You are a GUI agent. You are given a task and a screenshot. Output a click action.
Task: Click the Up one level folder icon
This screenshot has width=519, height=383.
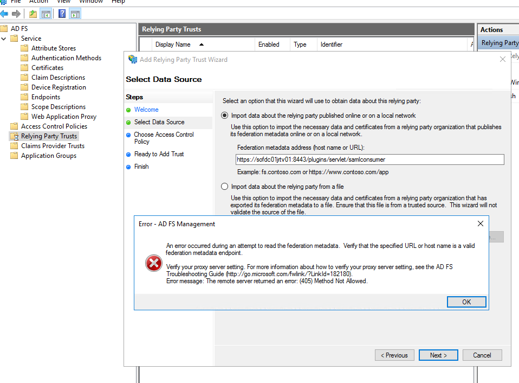[x=33, y=14]
